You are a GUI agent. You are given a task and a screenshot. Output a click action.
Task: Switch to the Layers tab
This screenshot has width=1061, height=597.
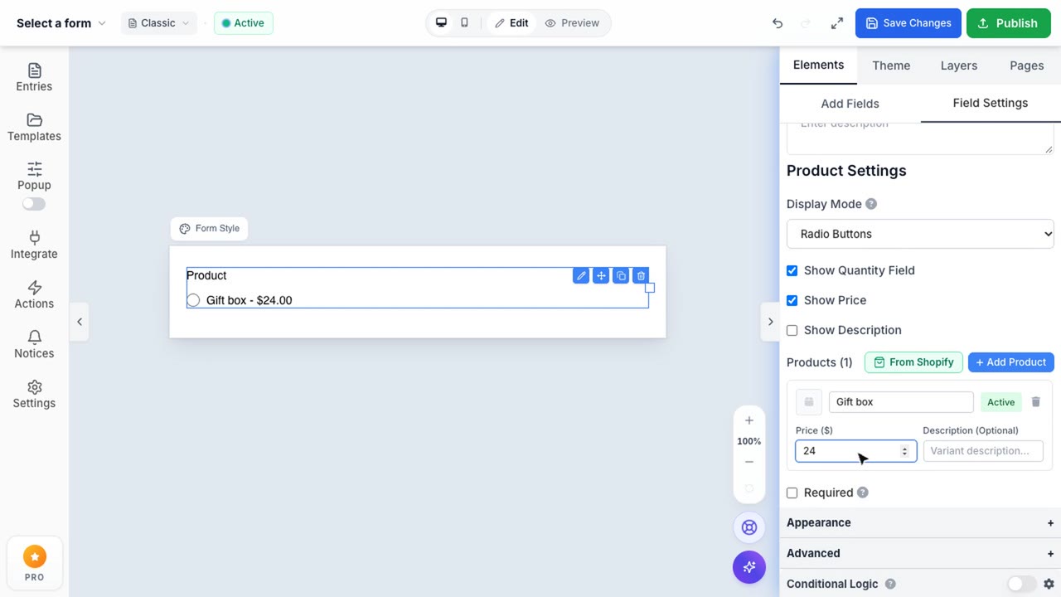[x=959, y=66]
